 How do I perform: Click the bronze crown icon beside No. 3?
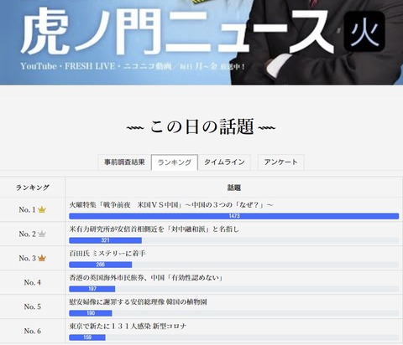(x=42, y=258)
